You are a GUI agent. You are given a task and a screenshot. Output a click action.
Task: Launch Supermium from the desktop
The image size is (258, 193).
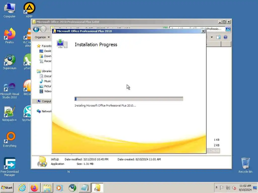coord(10,62)
